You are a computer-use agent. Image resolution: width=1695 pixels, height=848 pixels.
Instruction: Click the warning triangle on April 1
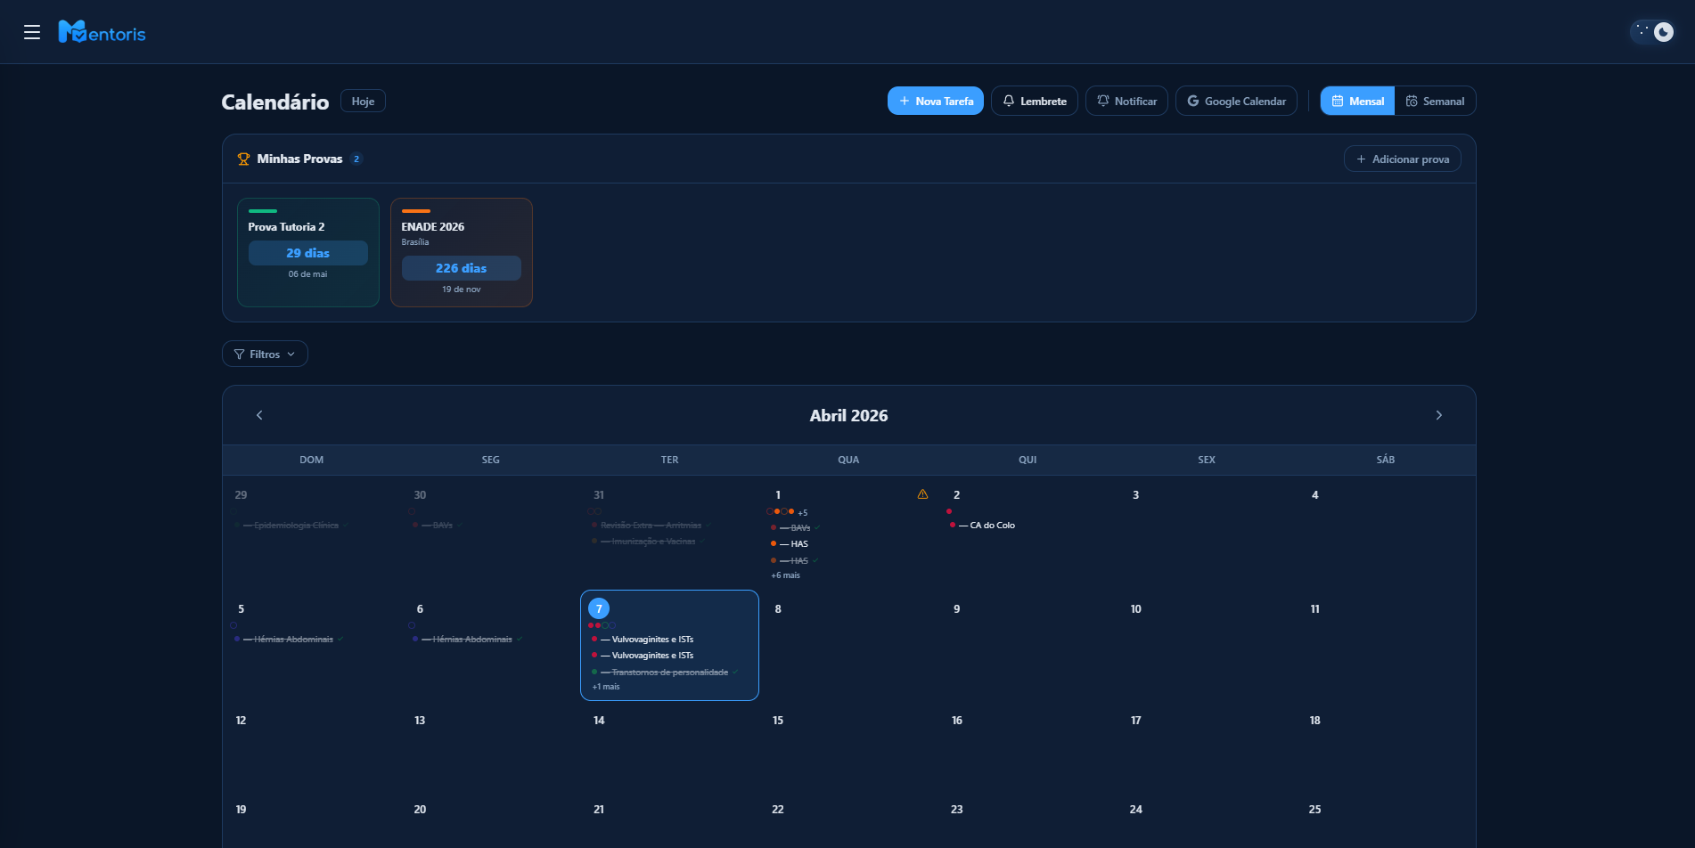coord(922,494)
